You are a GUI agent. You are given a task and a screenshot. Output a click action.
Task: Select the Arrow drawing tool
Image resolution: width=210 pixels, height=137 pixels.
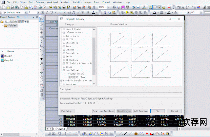click(x=42, y=64)
